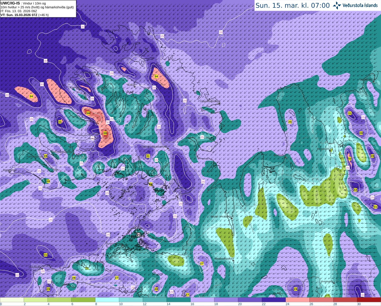Click the Bolungarvík station label
381x306 pixels.
tap(89, 72)
